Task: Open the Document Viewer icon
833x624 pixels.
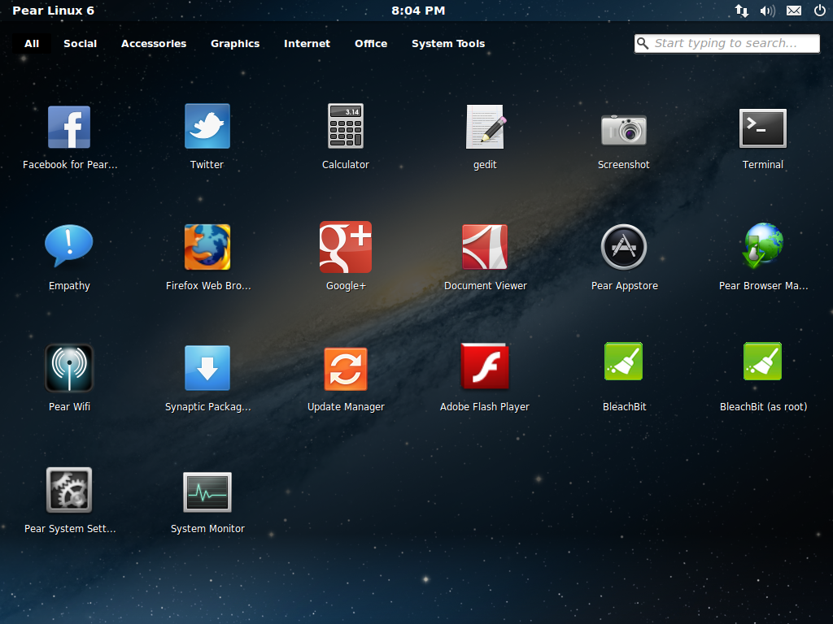Action: click(x=485, y=247)
